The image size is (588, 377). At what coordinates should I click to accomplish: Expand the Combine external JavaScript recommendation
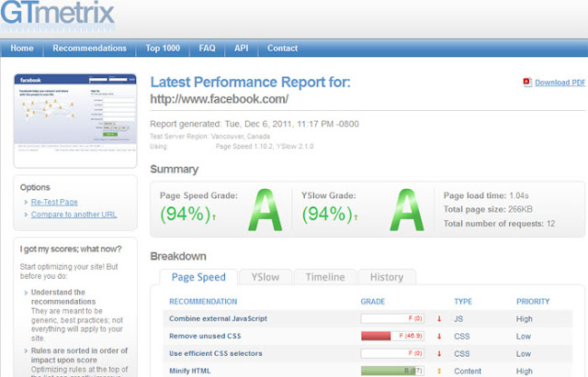218,318
